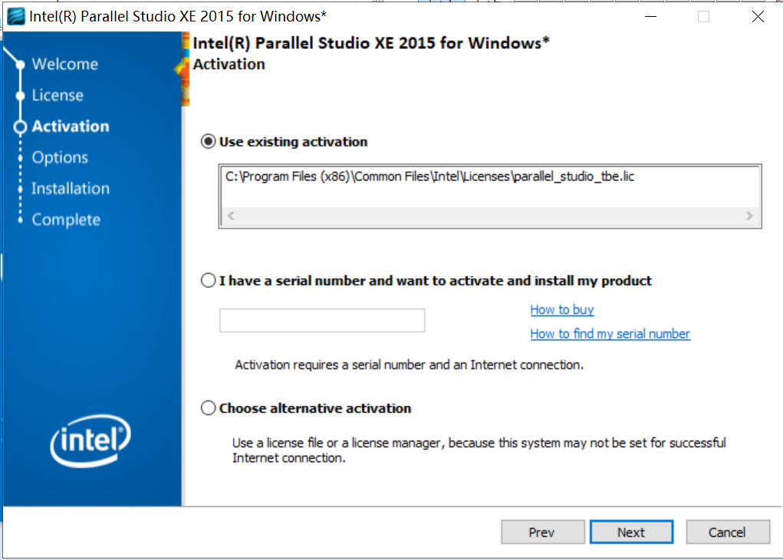Click the left scroll arrow under the license path
The width and height of the screenshot is (783, 560).
coord(231,215)
